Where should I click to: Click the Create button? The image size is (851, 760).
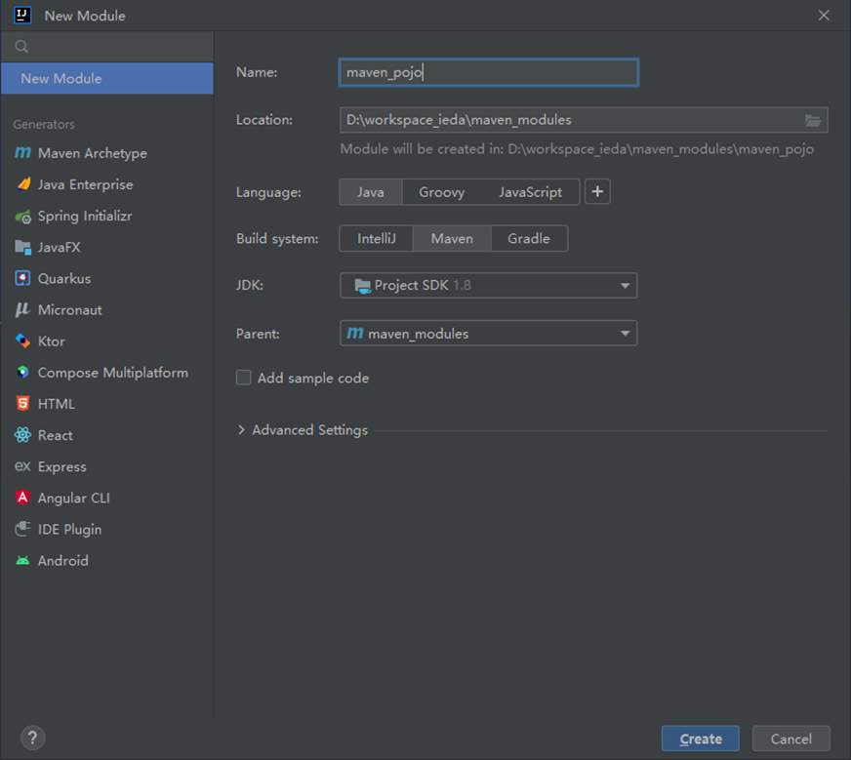click(700, 739)
